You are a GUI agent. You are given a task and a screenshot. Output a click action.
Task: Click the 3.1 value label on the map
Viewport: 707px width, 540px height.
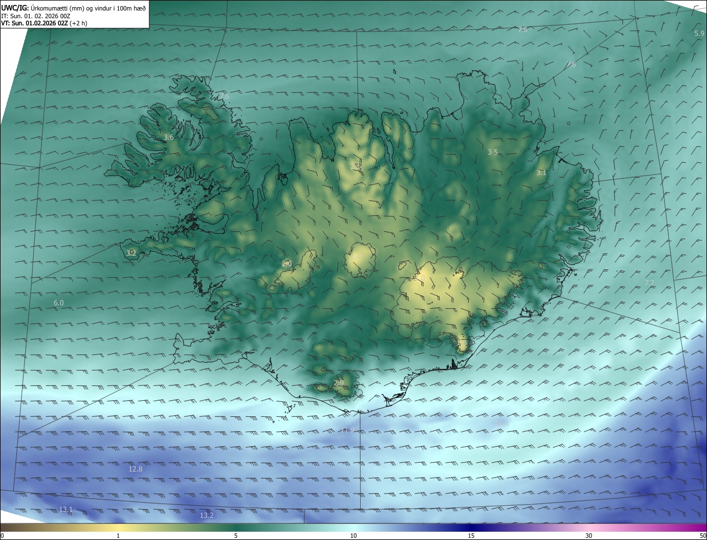pyautogui.click(x=541, y=173)
